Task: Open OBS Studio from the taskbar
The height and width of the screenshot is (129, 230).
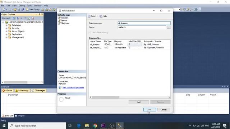Action: (111, 126)
